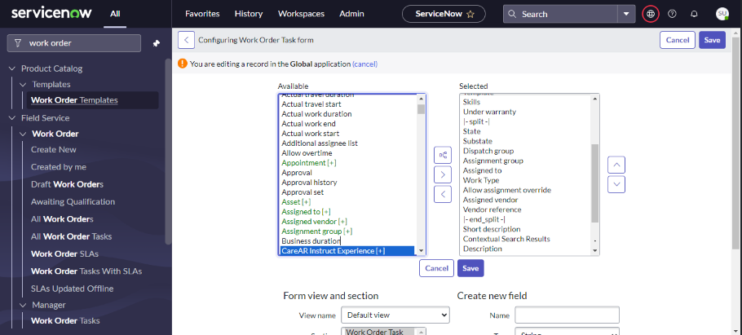The height and width of the screenshot is (335, 742).
Task: Collapse the Manager group
Action: [x=23, y=305]
